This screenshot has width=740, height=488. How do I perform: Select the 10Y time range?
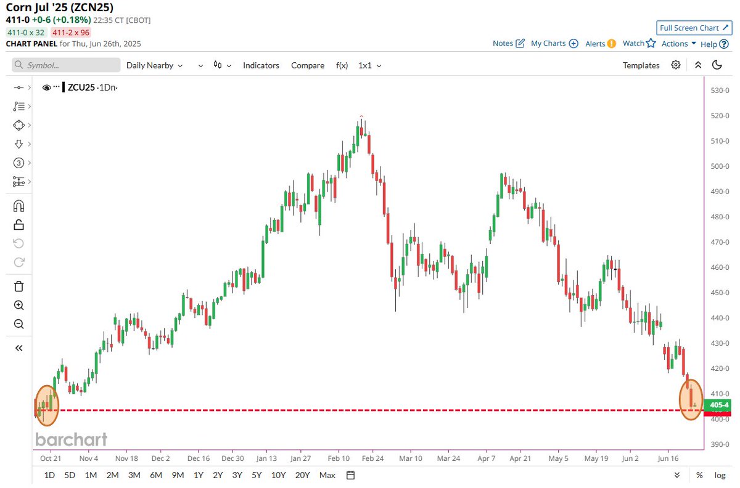tap(278, 475)
